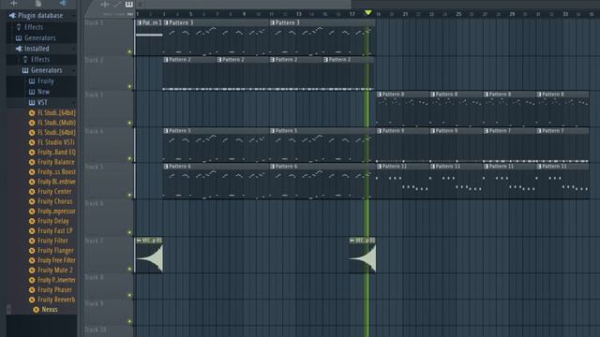Choose Fruity Center plugin from the list

[54, 191]
